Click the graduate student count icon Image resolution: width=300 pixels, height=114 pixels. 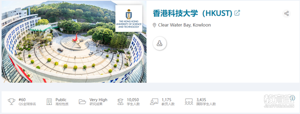(121, 102)
